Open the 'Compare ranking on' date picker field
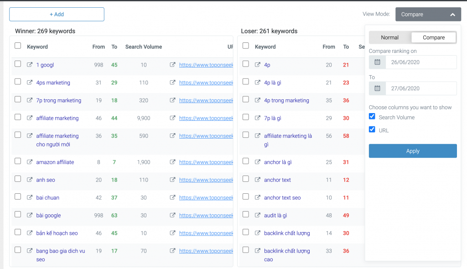This screenshot has width=467, height=269. coord(420,62)
